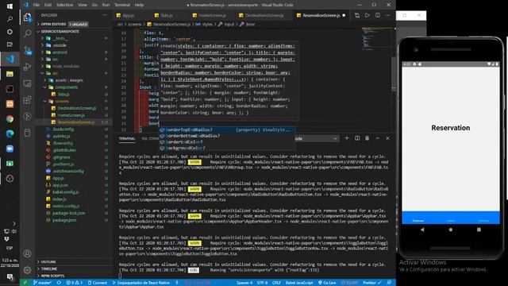Open the terminal selector dropdown

click(316, 138)
